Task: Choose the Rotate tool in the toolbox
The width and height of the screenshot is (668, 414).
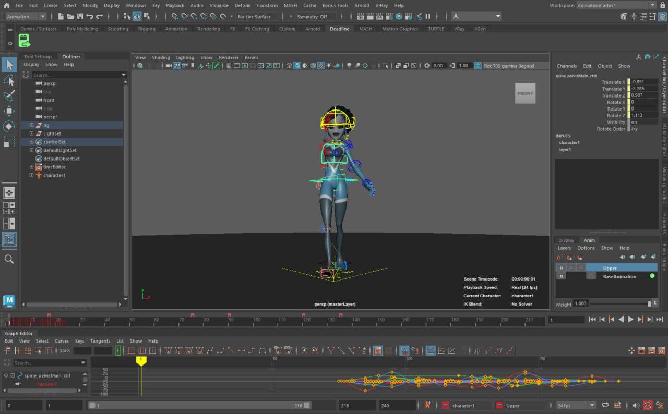Action: 9,126
